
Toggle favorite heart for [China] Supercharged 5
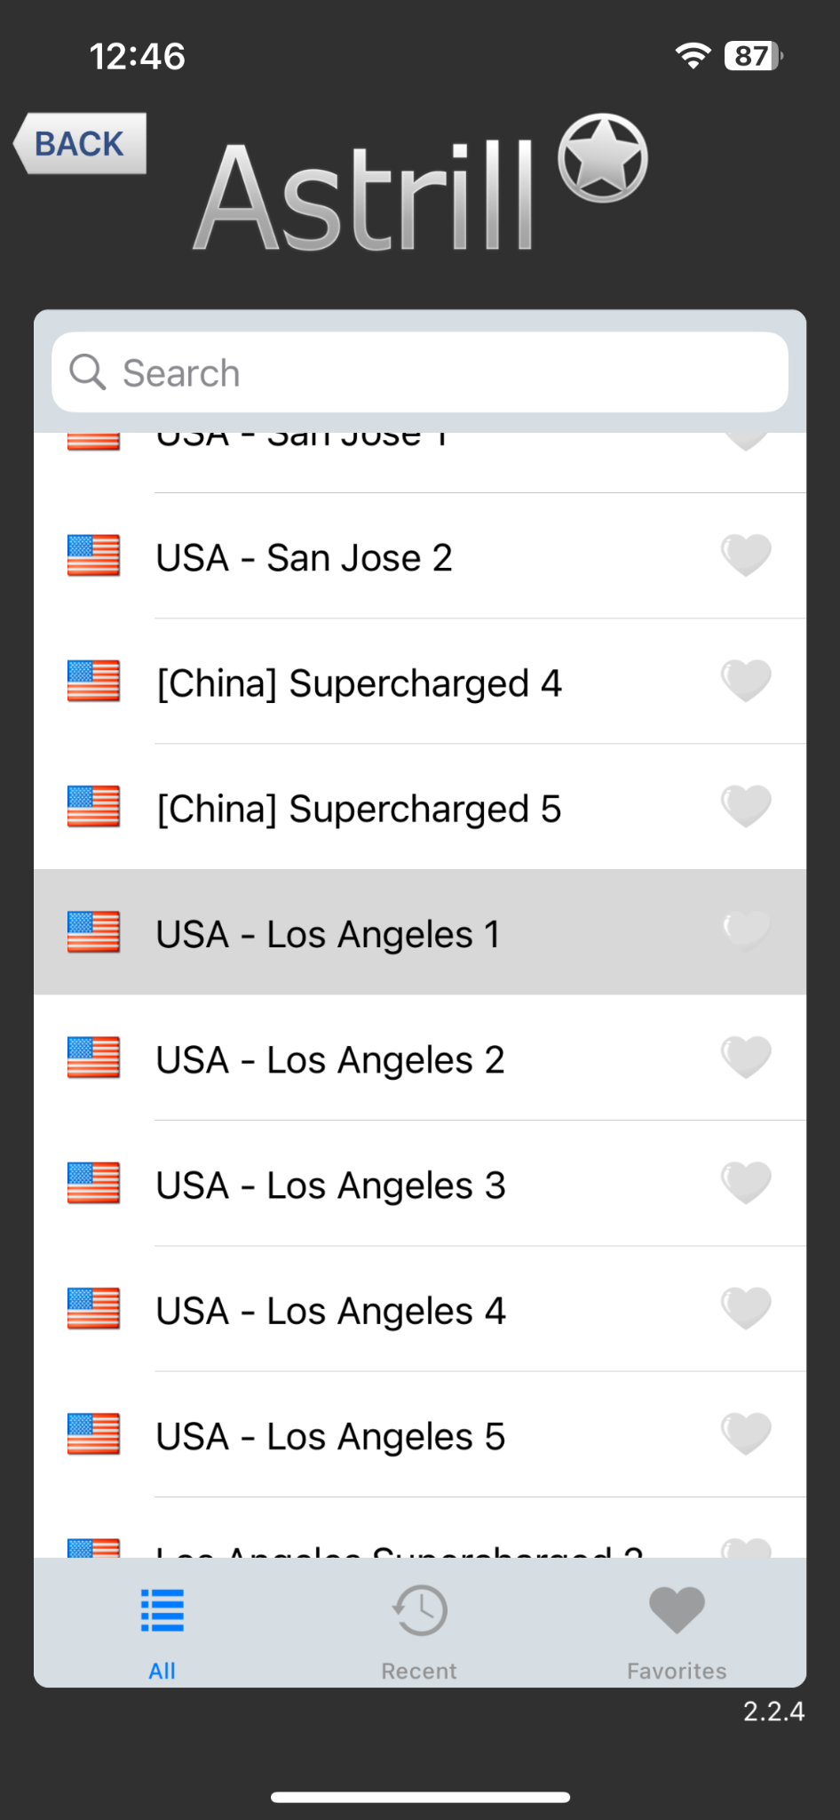click(x=746, y=807)
